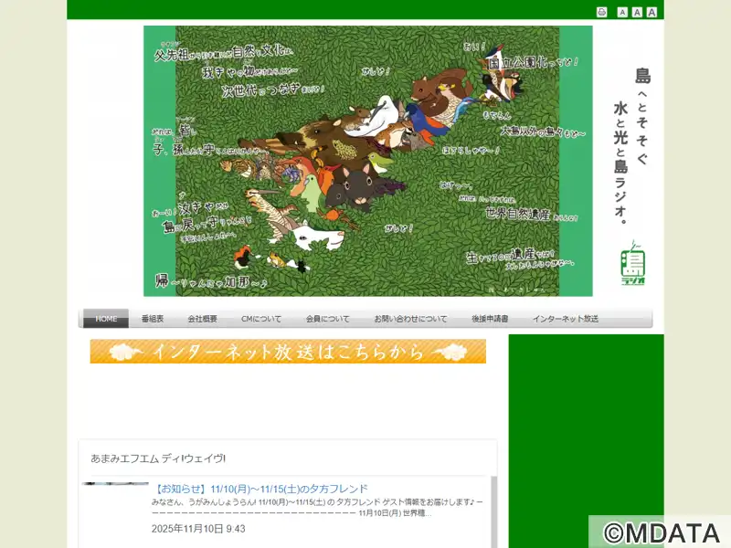Select the 後援申請書 menu item

tap(490, 319)
